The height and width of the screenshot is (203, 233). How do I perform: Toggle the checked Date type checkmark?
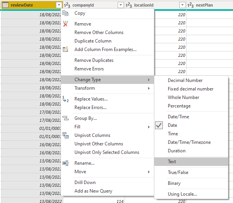coord(159,125)
